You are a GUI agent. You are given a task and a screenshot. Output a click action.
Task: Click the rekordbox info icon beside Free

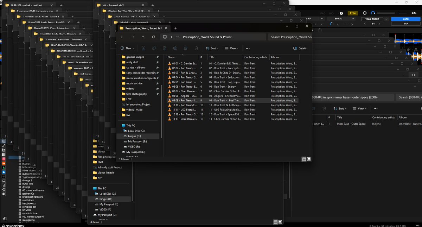point(341,13)
